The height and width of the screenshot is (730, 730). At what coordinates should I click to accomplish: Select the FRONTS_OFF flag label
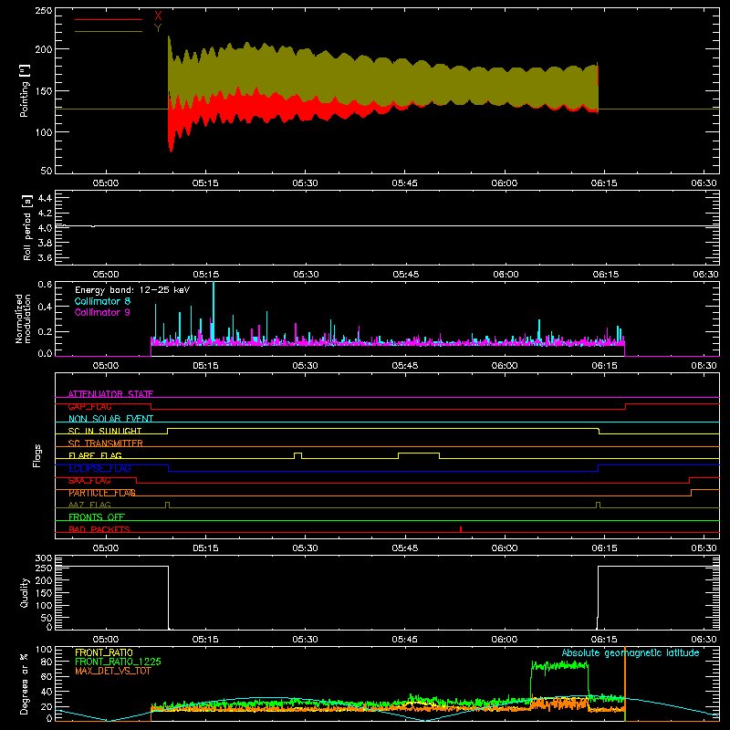pos(97,516)
